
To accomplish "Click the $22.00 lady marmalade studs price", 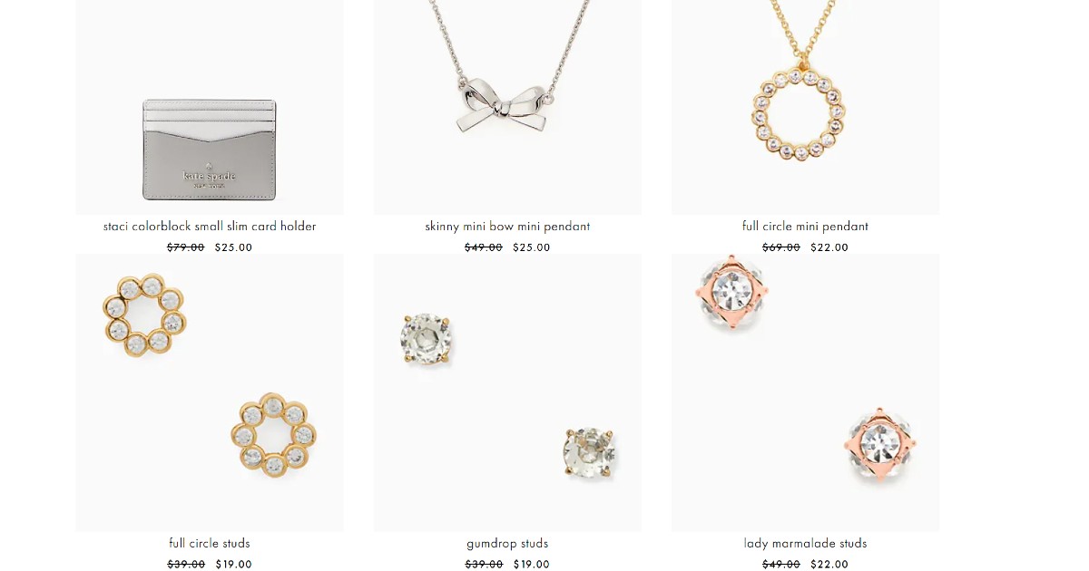I will [x=829, y=565].
